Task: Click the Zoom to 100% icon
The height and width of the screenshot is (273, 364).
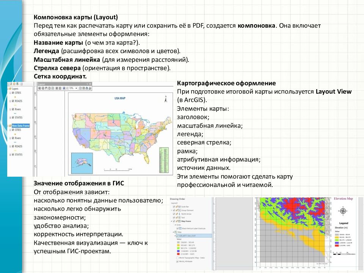Action: point(53,89)
